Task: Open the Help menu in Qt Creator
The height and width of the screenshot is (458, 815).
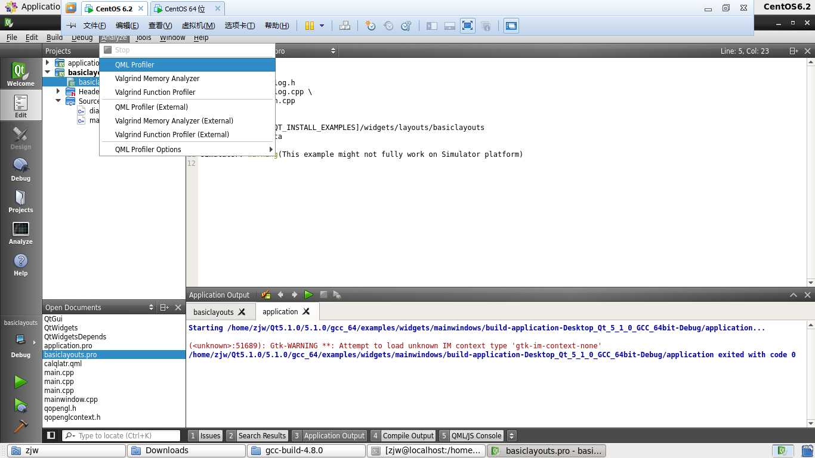Action: (201, 37)
